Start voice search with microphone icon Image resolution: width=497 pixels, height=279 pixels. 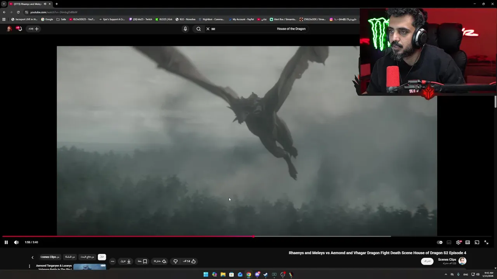pyautogui.click(x=185, y=29)
